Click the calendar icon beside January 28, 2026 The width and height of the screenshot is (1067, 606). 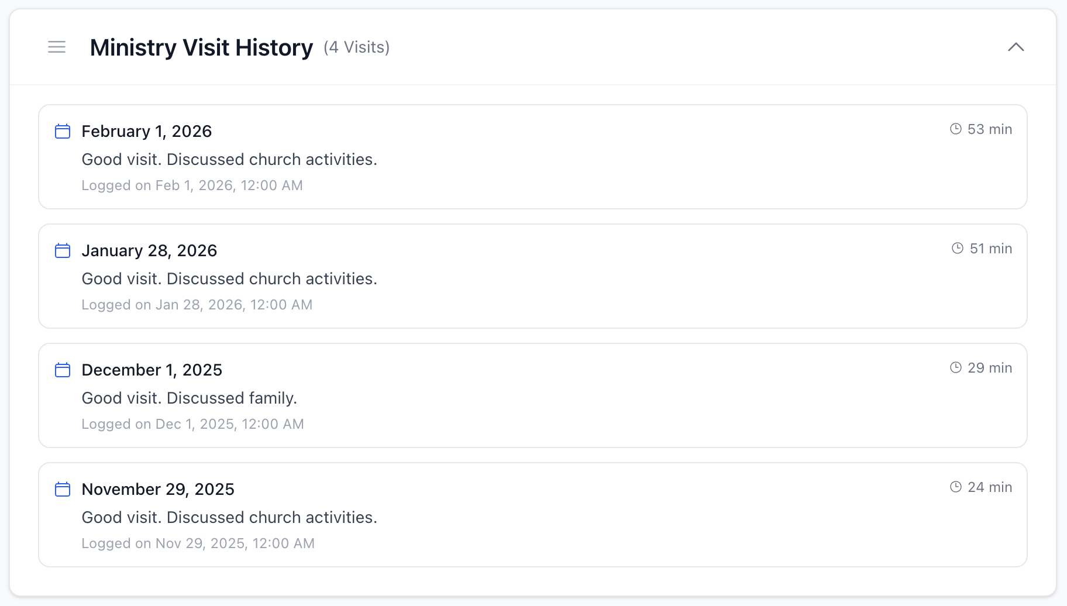click(x=62, y=251)
